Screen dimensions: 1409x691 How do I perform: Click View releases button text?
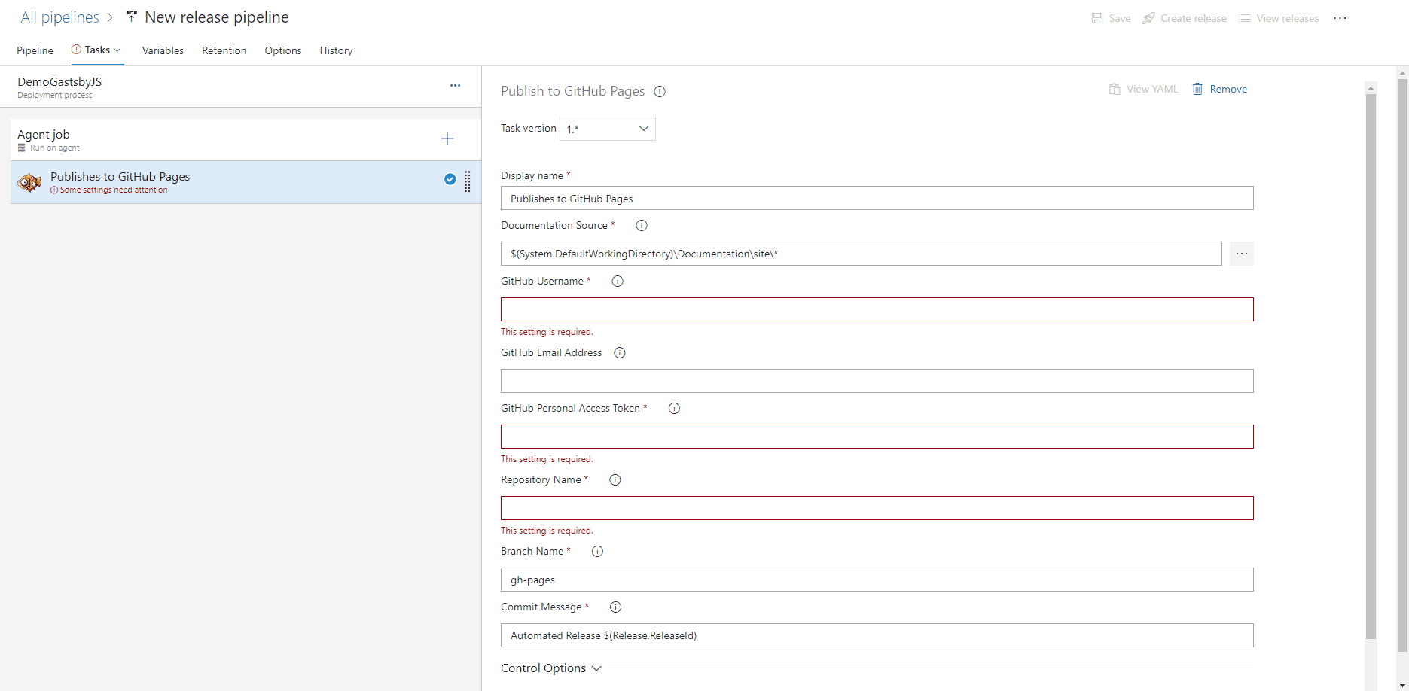[1288, 18]
